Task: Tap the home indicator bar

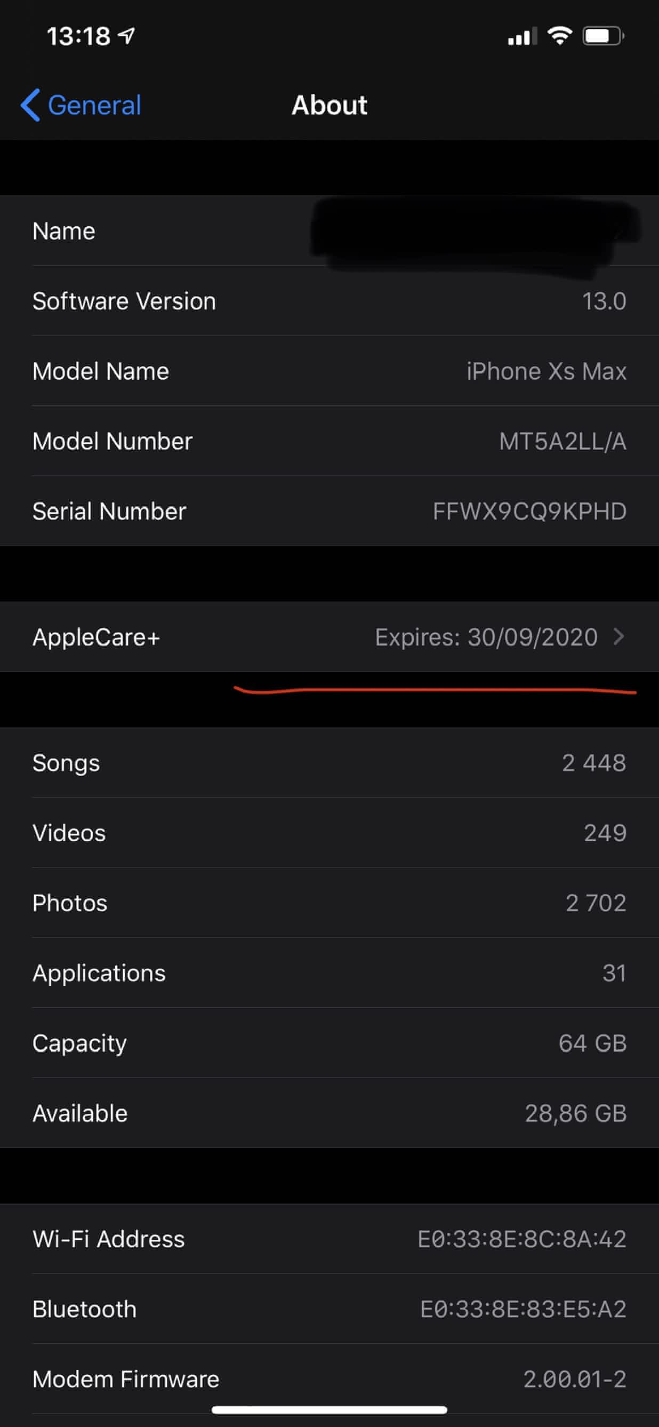Action: point(329,1409)
